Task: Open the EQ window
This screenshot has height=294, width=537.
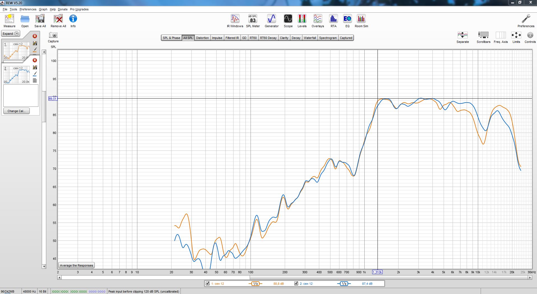Action: [x=347, y=21]
